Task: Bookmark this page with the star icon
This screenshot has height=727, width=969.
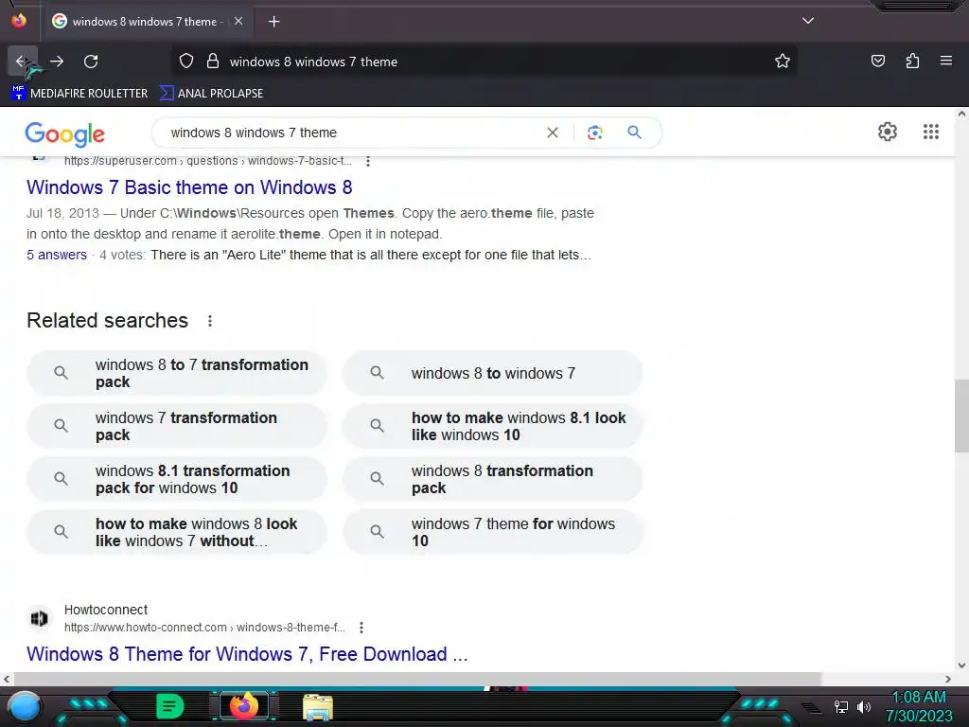Action: [783, 62]
